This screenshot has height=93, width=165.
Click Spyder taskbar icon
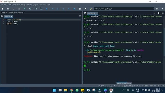click(x=111, y=90)
